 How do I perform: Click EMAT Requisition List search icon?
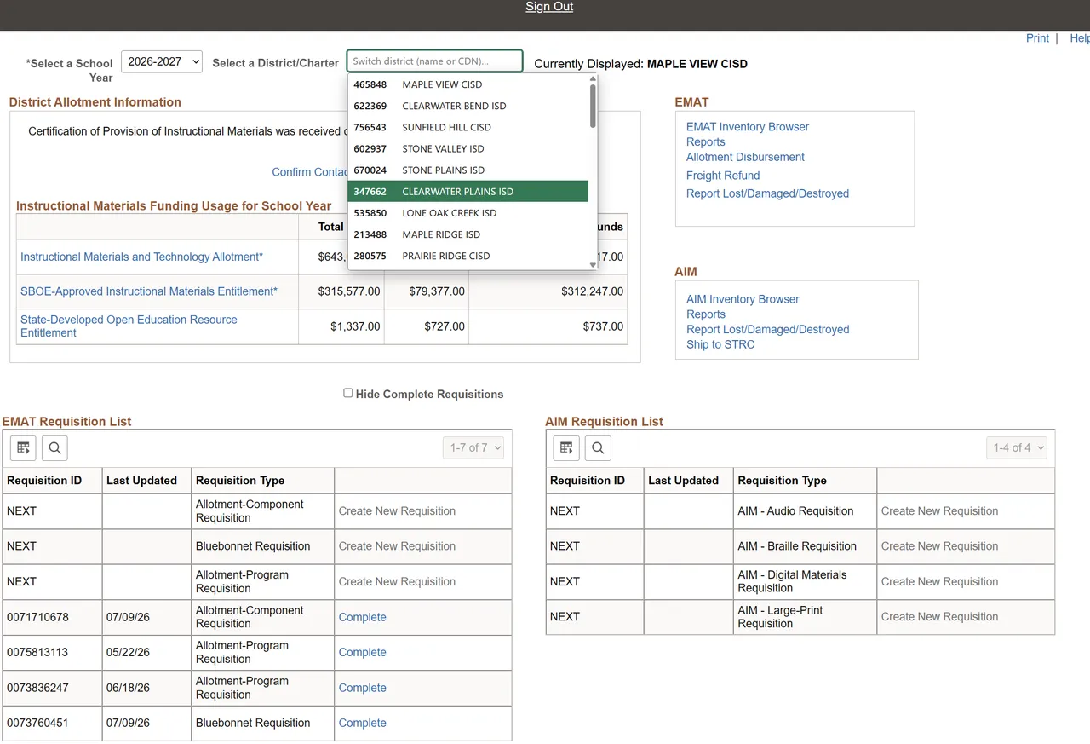click(x=54, y=447)
